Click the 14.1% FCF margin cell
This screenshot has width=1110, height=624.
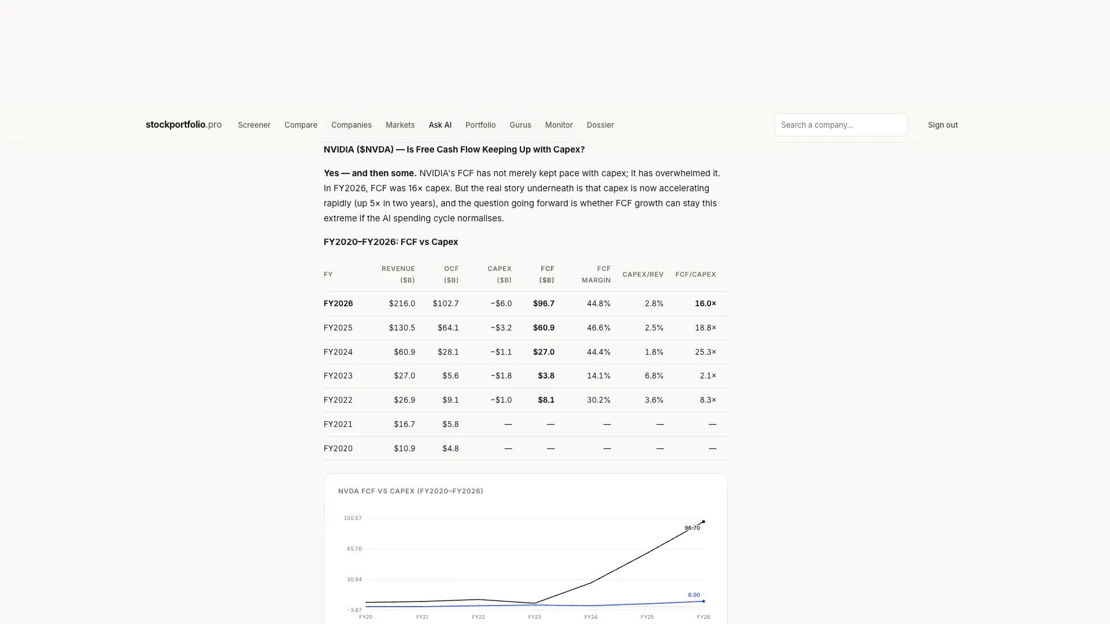(x=599, y=376)
